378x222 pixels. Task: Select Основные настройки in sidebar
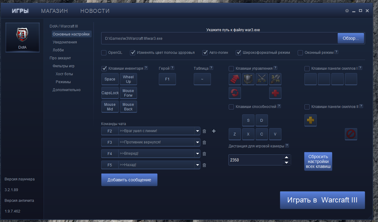pos(71,34)
